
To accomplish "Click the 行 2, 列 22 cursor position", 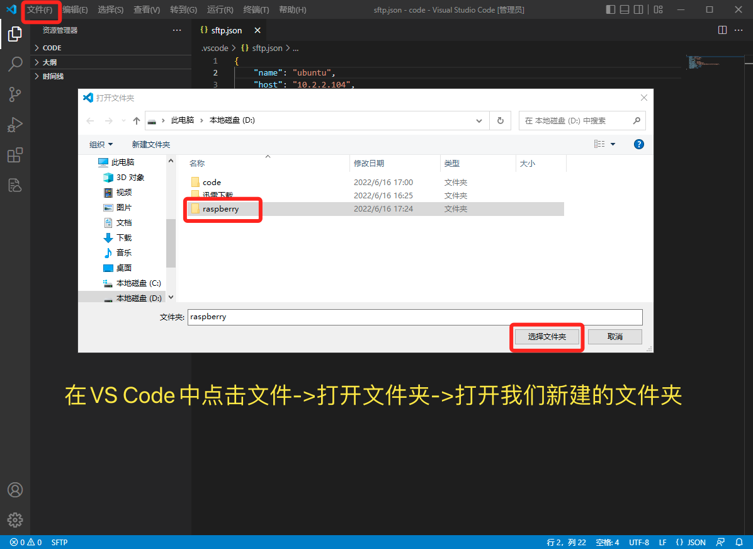I will click(566, 542).
